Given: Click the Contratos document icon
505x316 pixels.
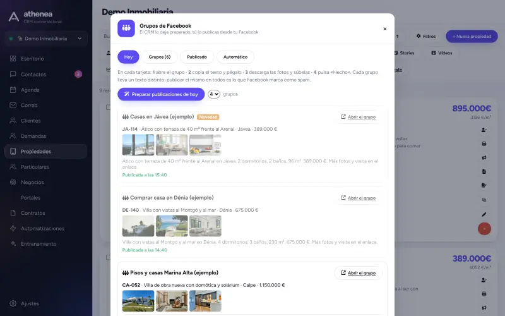Looking at the screenshot, I should [13, 213].
